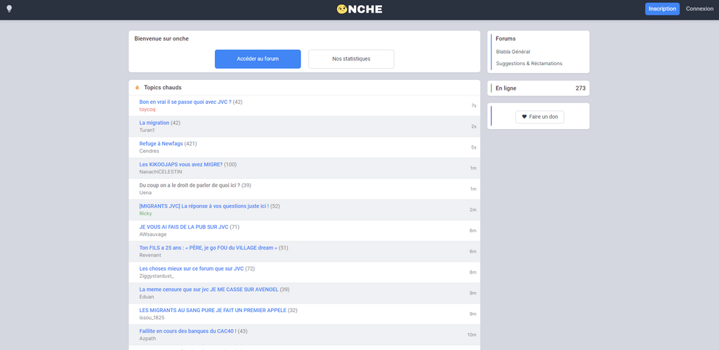Open '[MIGRANTS JVC] La réponse à vos questions' topic

[x=204, y=206]
